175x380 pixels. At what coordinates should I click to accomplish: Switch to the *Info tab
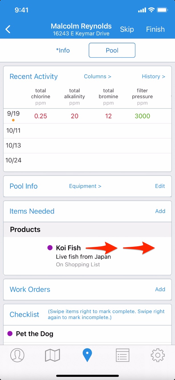pyautogui.click(x=63, y=50)
